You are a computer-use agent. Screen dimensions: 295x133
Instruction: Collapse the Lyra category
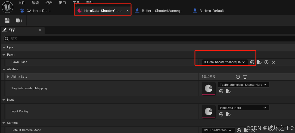4,47
